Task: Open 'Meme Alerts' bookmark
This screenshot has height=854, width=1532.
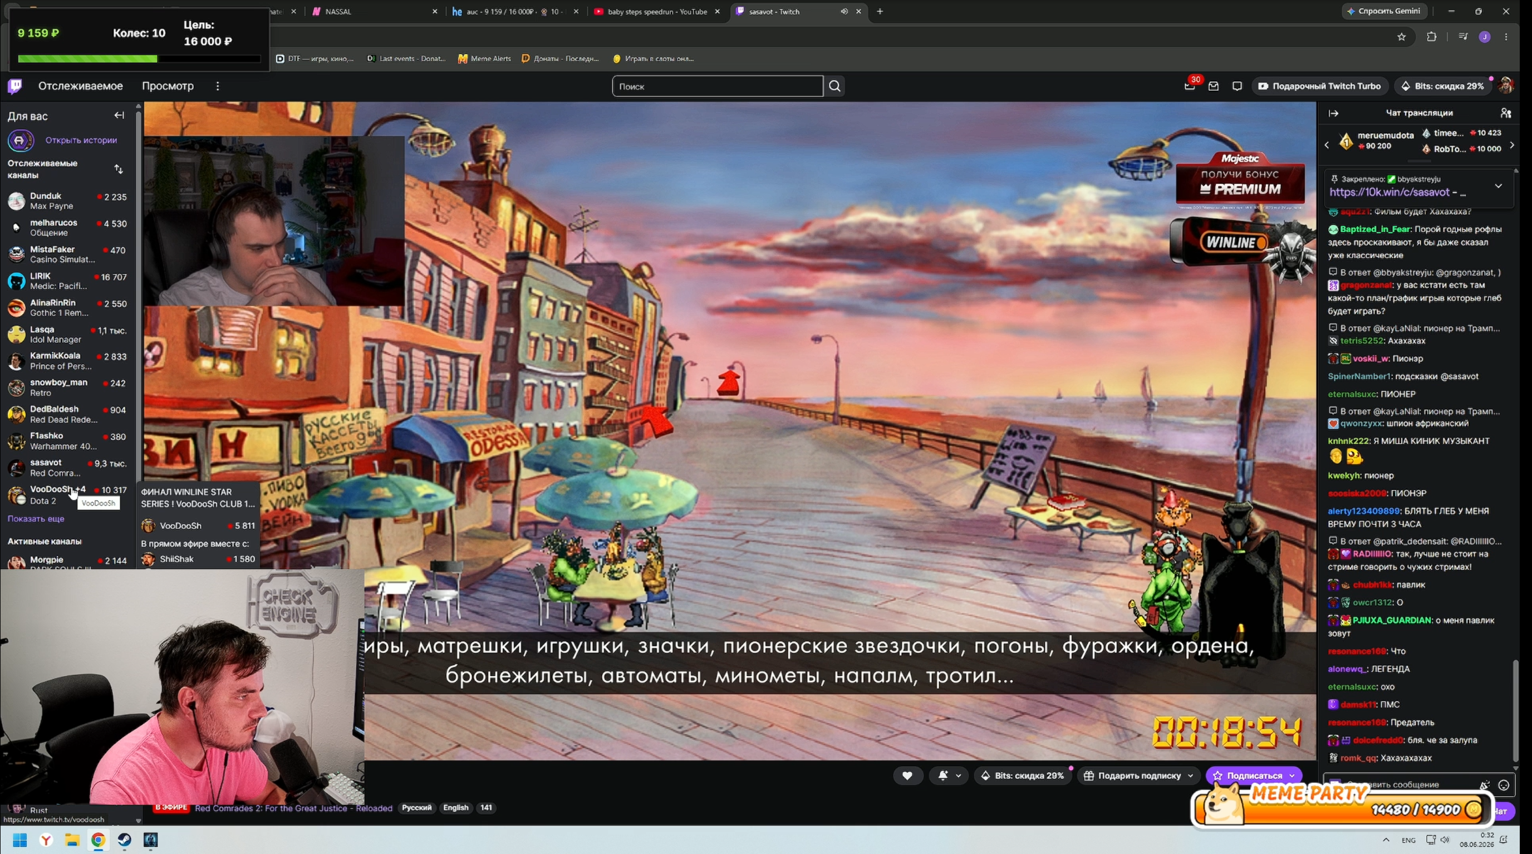Action: tap(484, 58)
